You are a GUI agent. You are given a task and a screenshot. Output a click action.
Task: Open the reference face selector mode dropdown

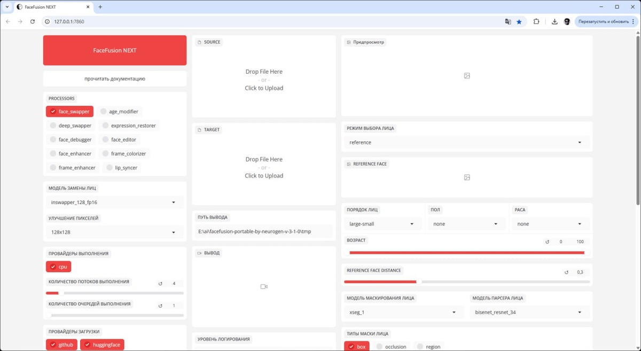(467, 143)
